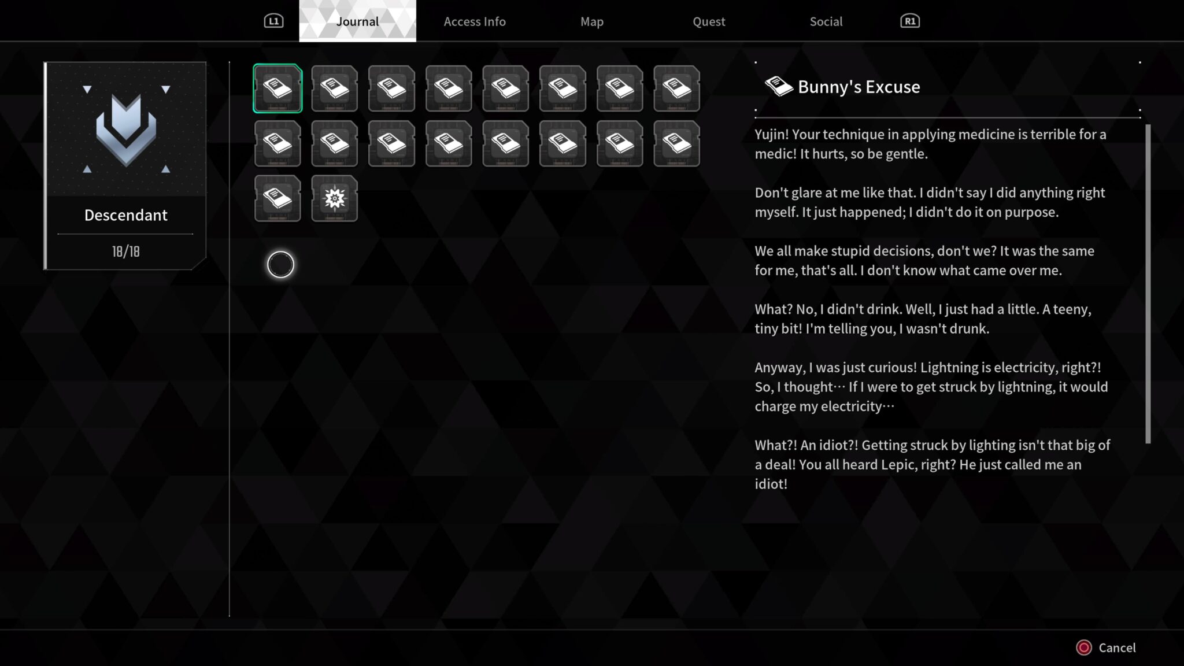Select the last journal entry in the second row
Image resolution: width=1184 pixels, height=666 pixels.
(676, 143)
